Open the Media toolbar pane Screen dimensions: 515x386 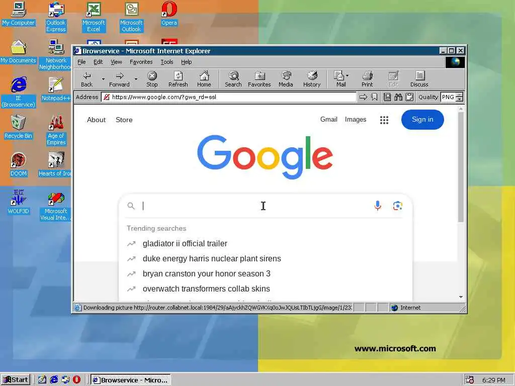click(x=286, y=79)
